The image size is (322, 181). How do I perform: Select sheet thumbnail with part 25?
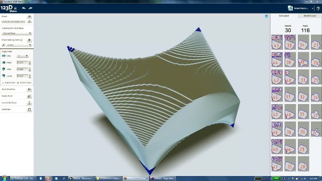(316, 77)
